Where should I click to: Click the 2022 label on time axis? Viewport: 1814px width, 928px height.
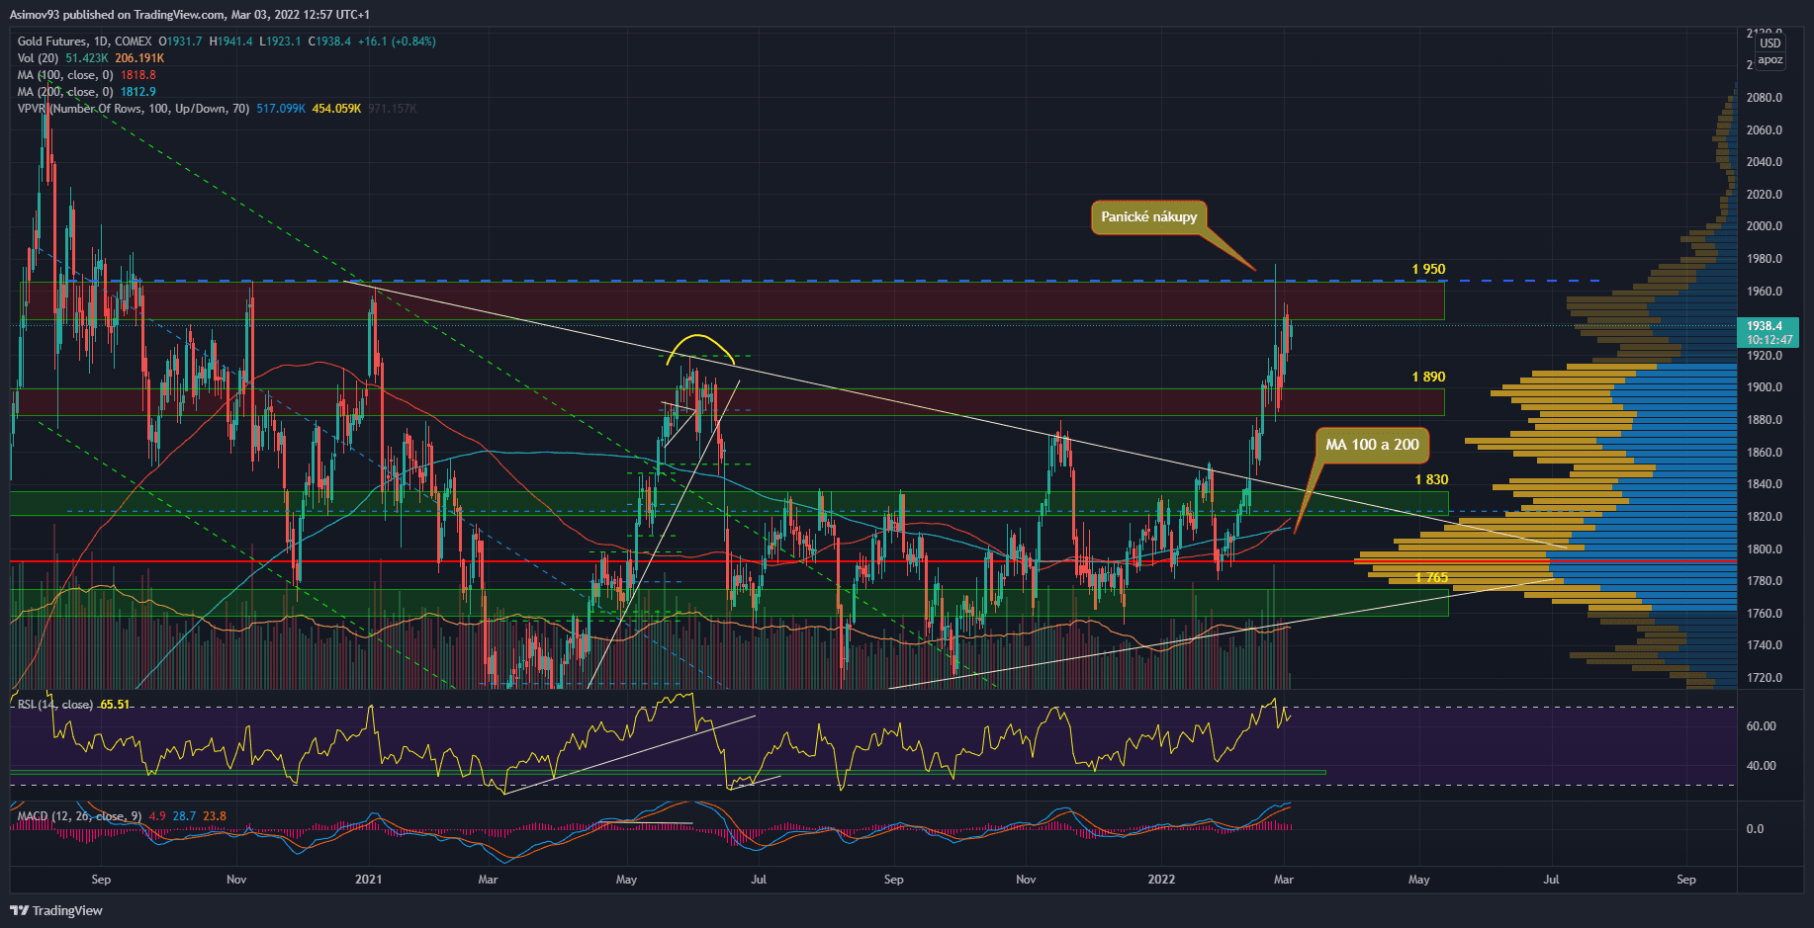coord(1161,880)
